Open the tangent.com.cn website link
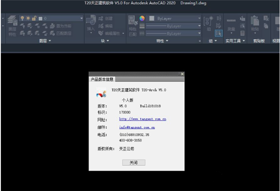The image size is (280, 191). [142, 119]
